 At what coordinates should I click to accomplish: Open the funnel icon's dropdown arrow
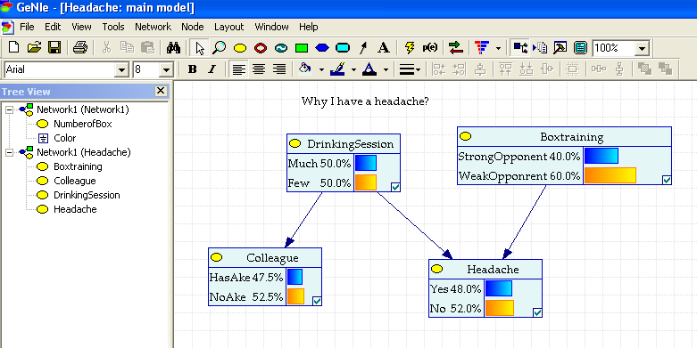pos(498,48)
